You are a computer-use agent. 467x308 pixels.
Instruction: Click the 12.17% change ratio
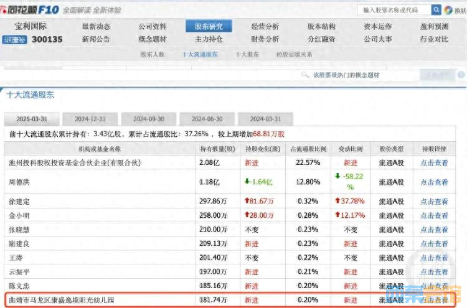click(350, 215)
